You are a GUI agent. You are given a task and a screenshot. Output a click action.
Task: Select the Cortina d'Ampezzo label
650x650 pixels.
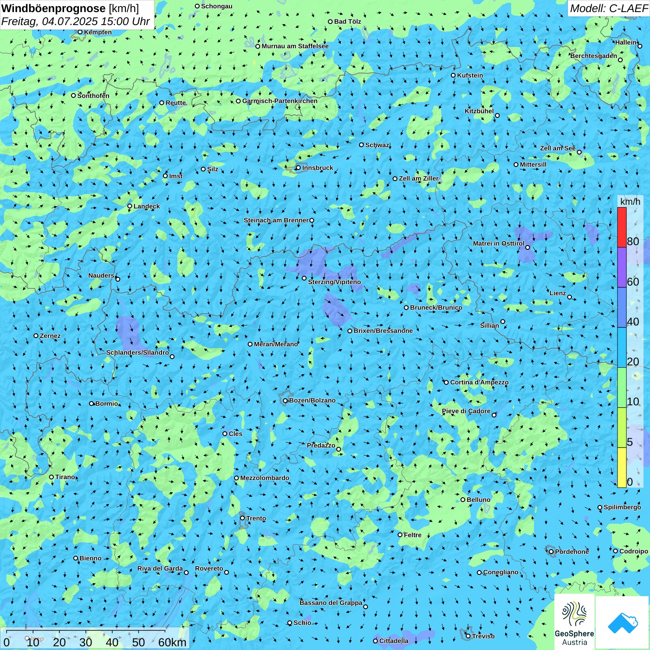[x=479, y=382]
